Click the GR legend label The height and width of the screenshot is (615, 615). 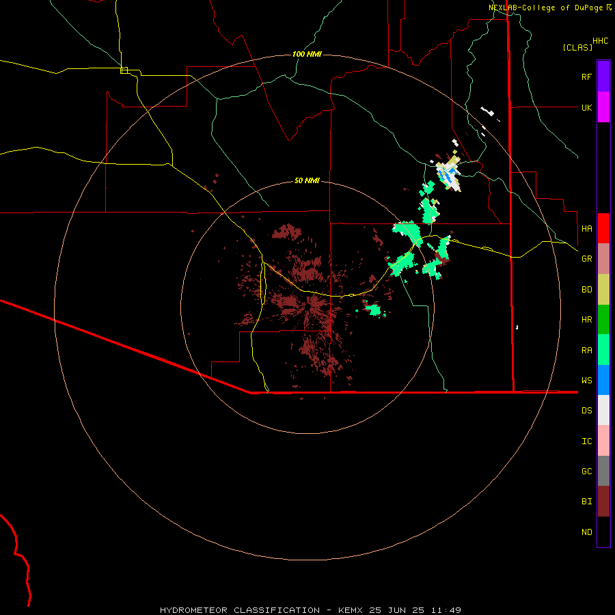tap(586, 259)
